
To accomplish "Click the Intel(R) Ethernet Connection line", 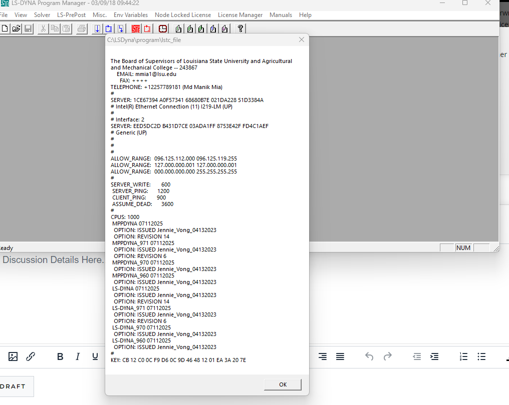I will click(x=171, y=106).
